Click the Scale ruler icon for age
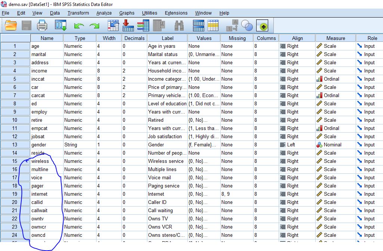 (319, 46)
